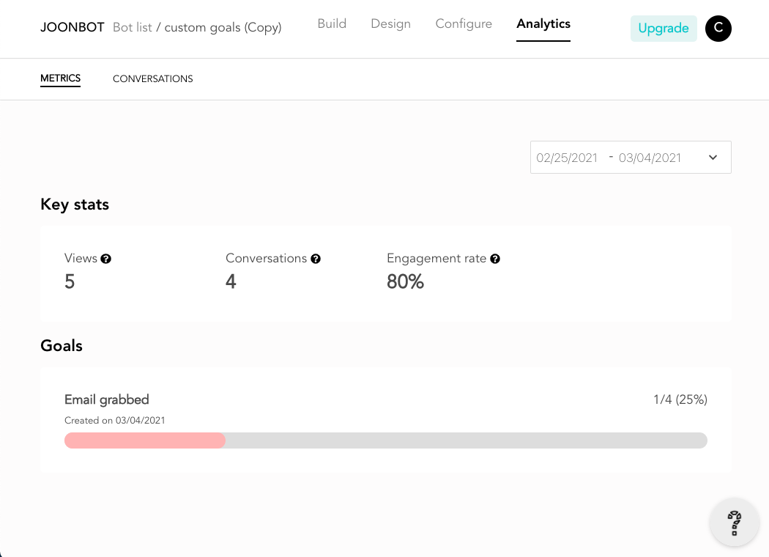The height and width of the screenshot is (557, 769).
Task: Click the Views help question mark icon
Action: [x=106, y=259]
